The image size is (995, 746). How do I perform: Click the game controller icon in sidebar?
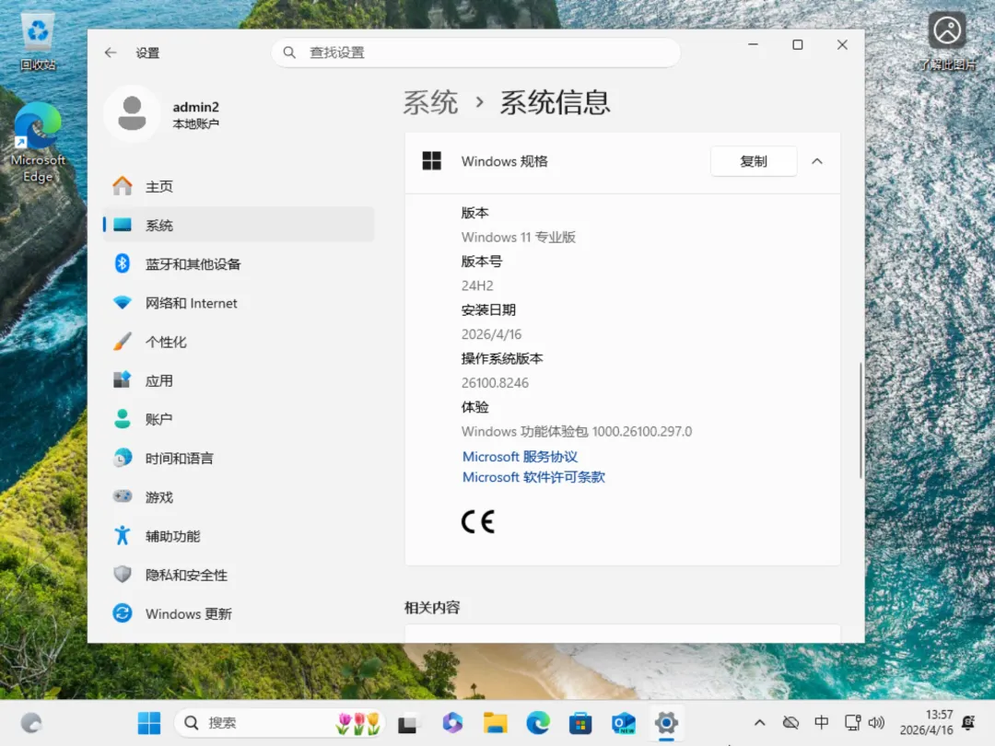coord(122,496)
